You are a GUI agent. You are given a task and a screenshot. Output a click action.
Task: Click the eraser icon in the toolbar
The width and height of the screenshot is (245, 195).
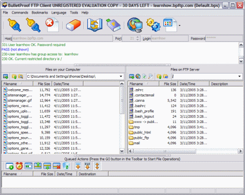click(x=73, y=25)
